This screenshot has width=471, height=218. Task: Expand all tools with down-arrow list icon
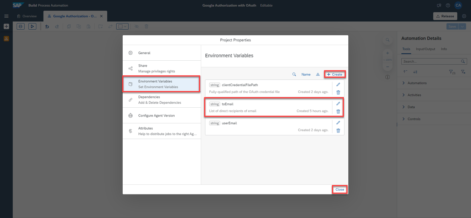coord(415,71)
